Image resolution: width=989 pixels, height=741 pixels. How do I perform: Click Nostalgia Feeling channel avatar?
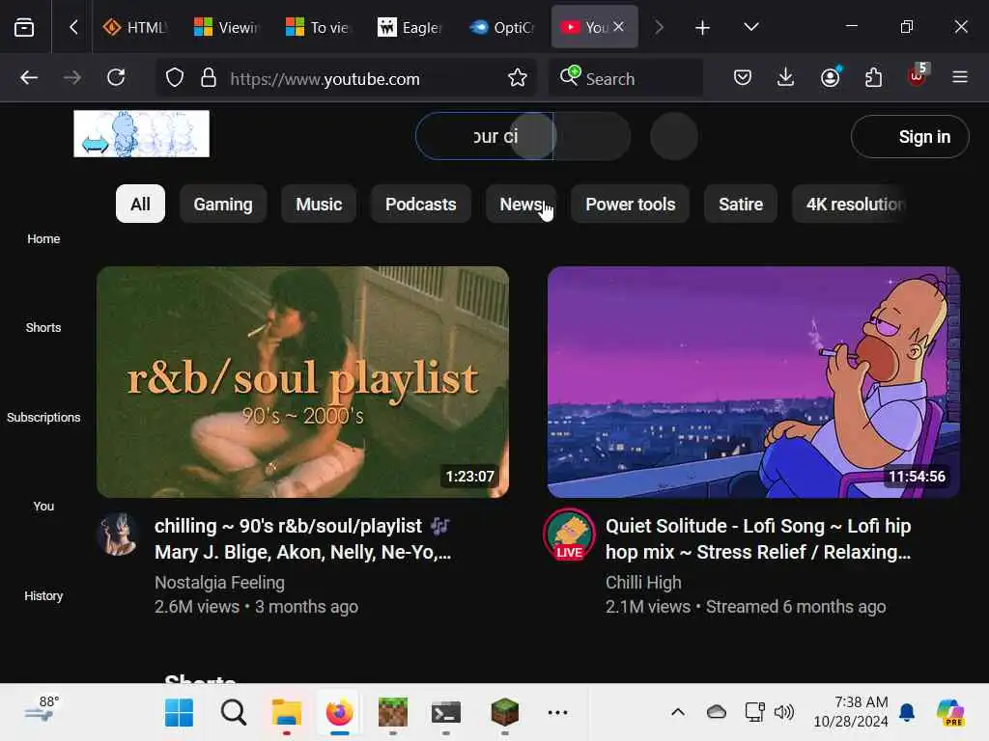point(118,535)
